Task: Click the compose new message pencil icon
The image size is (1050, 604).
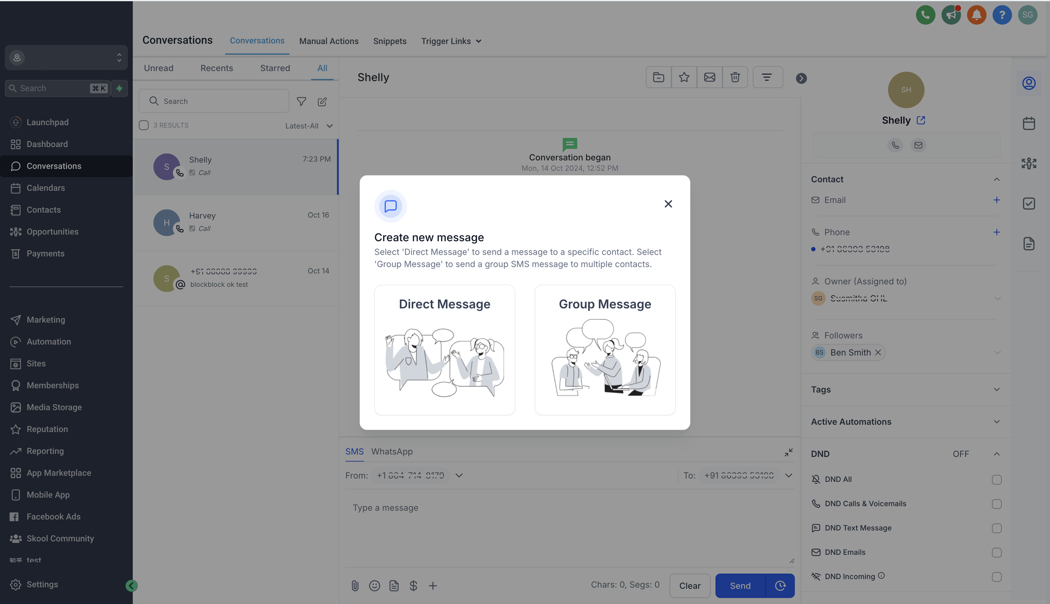Action: click(x=322, y=102)
